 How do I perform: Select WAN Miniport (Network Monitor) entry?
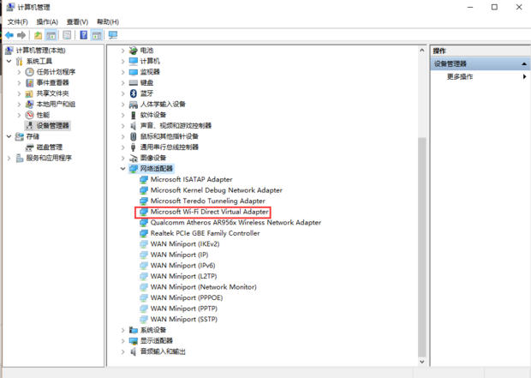[204, 287]
